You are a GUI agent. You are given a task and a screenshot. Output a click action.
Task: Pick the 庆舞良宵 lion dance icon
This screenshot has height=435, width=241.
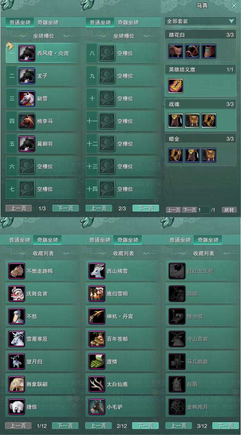17,294
